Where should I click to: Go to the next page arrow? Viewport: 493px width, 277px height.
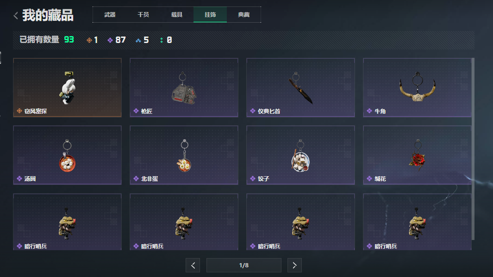294,265
